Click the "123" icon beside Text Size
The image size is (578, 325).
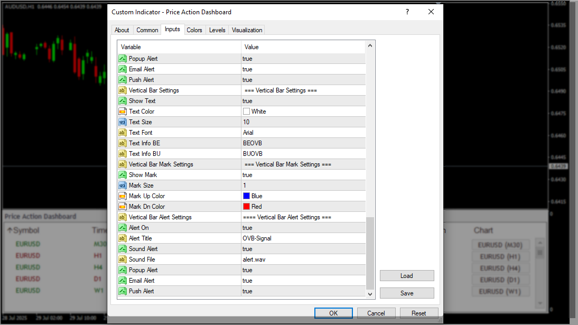122,122
